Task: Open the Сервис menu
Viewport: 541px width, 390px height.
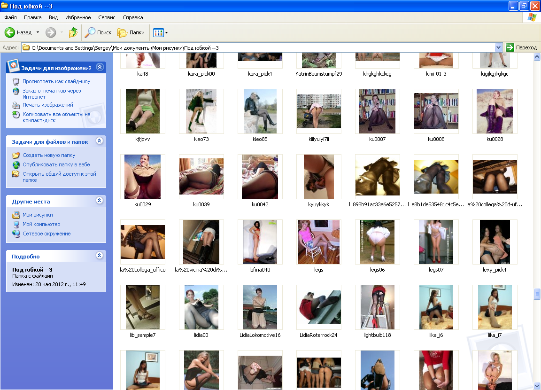Action: 107,17
